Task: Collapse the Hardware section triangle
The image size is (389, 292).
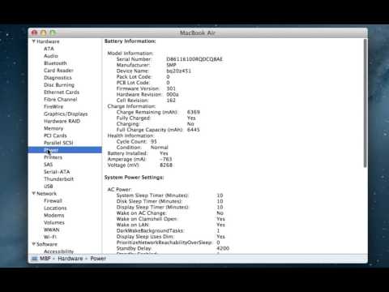Action: [x=34, y=41]
